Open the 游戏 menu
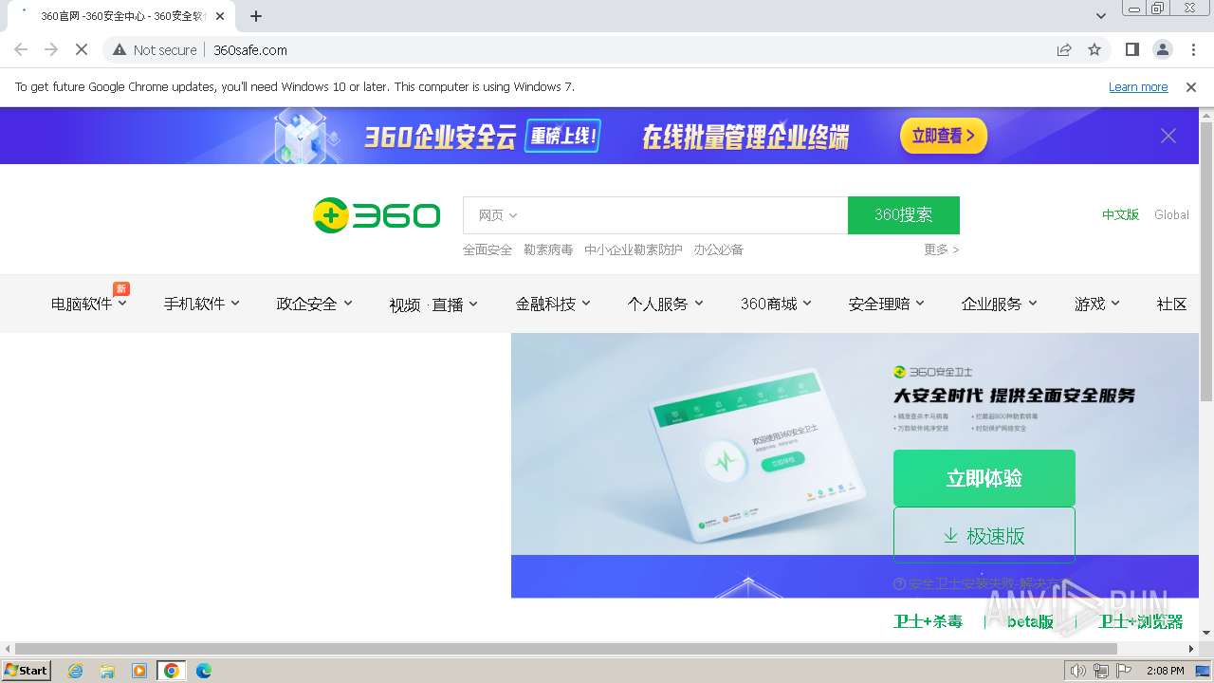The width and height of the screenshot is (1214, 683). point(1097,304)
